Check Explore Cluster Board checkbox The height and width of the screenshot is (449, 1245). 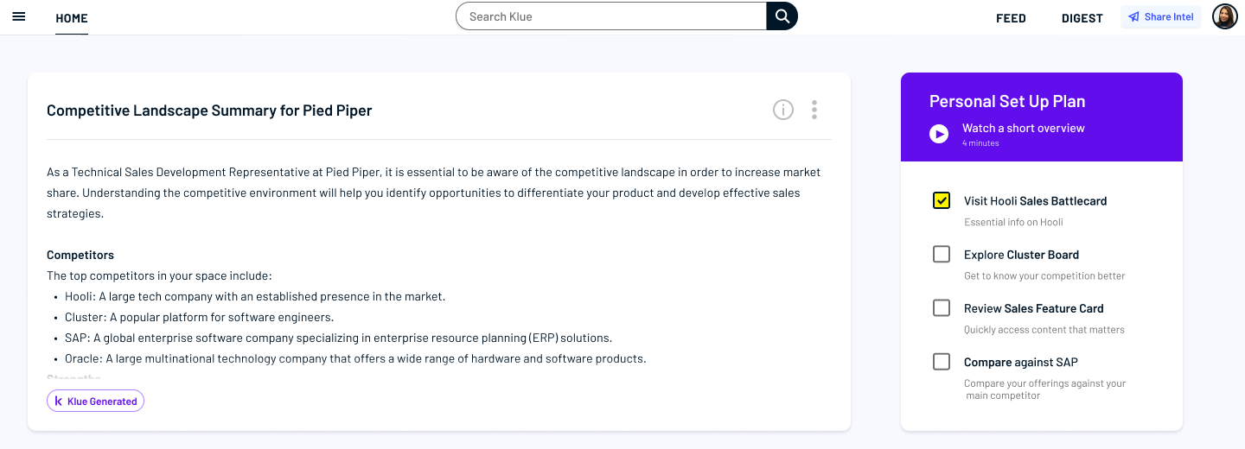pyautogui.click(x=942, y=254)
